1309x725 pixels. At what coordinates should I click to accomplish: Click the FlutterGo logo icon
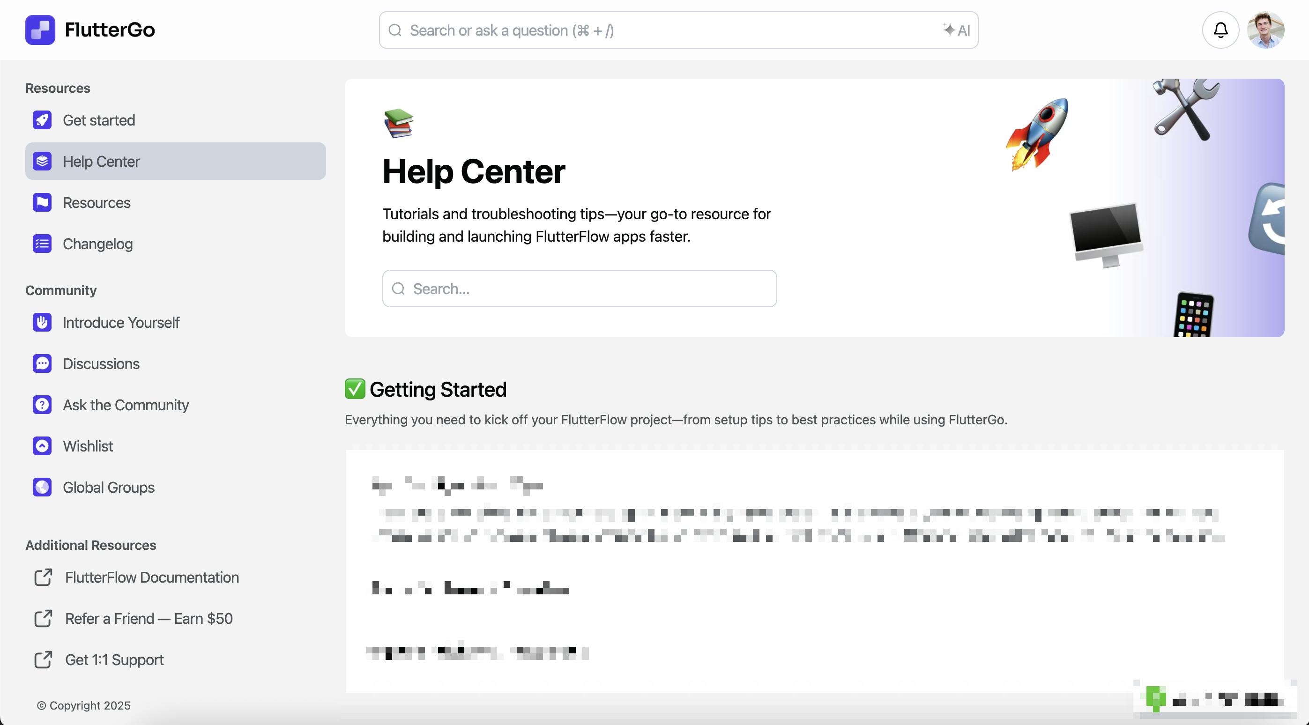tap(40, 30)
